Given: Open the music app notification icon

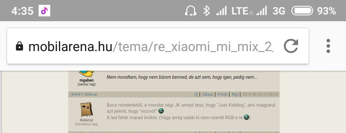Looking at the screenshot, I should point(44,11).
